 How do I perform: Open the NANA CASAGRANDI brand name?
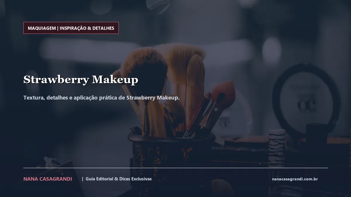(48, 179)
